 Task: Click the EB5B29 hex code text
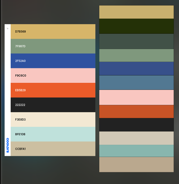[x=21, y=90]
